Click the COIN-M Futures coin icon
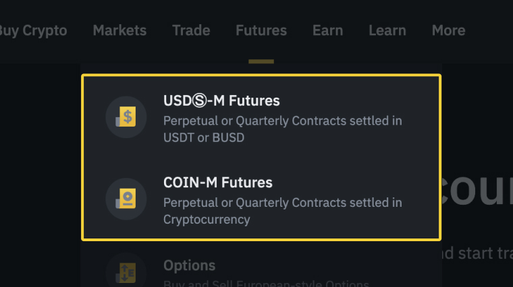The height and width of the screenshot is (287, 513). pyautogui.click(x=126, y=199)
